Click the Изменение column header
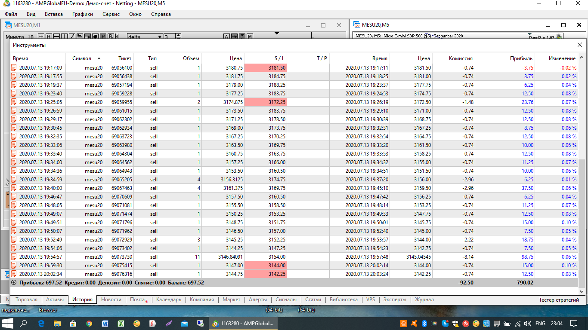Viewport: 588px width, 330px height. coord(557,58)
